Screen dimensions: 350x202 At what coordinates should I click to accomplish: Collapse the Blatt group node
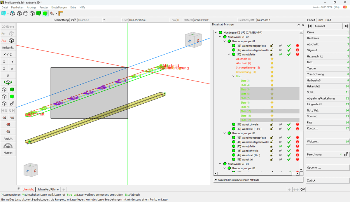233,76
